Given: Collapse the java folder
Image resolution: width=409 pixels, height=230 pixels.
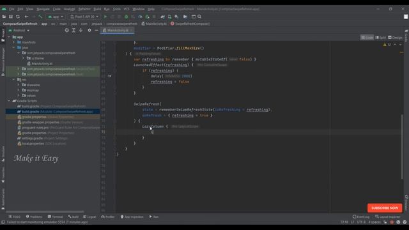Looking at the screenshot, I should click(14, 48).
